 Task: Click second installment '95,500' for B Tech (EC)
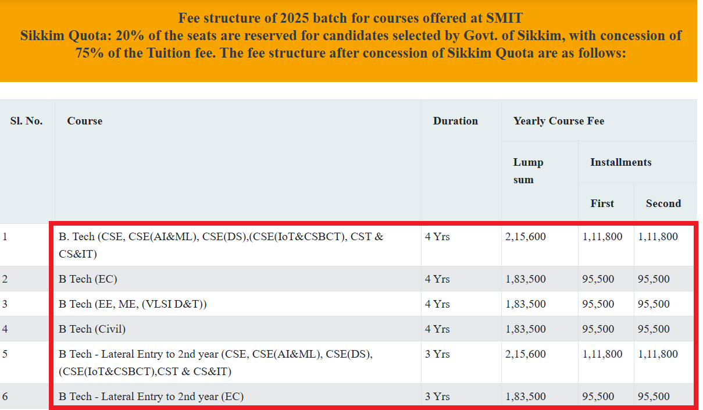pyautogui.click(x=654, y=279)
